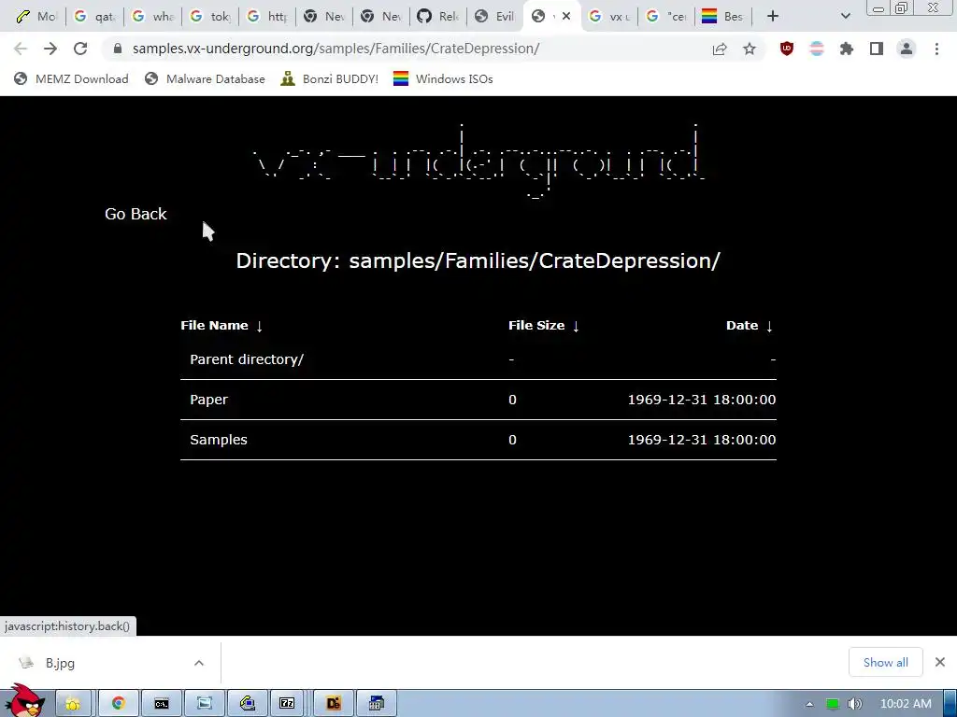Open the Extensions puzzle menu
The image size is (957, 717).
tap(847, 49)
